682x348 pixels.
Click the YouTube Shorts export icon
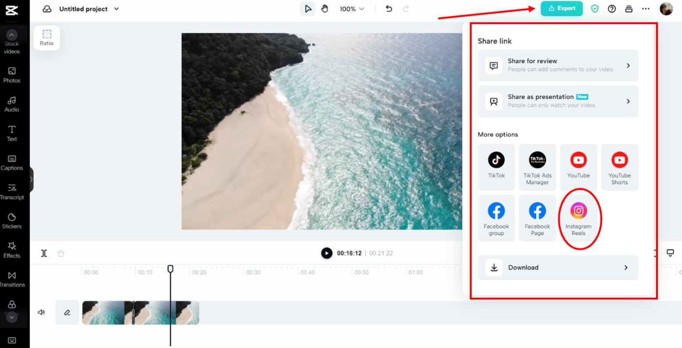point(619,167)
